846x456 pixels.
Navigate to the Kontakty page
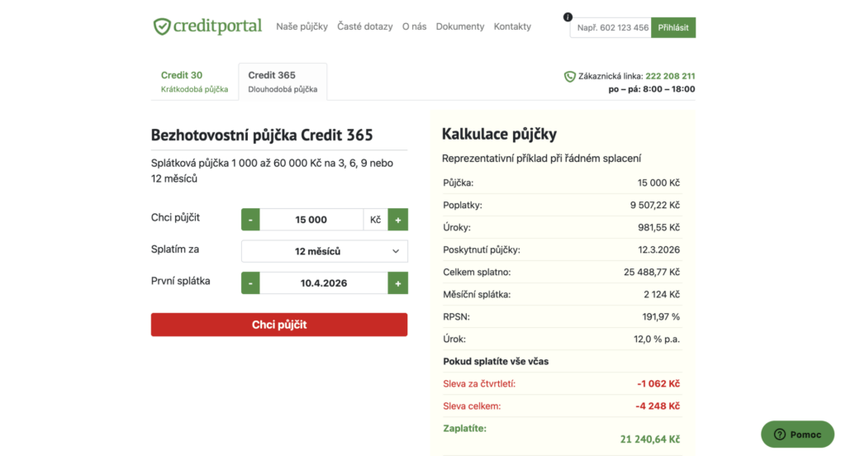[512, 26]
